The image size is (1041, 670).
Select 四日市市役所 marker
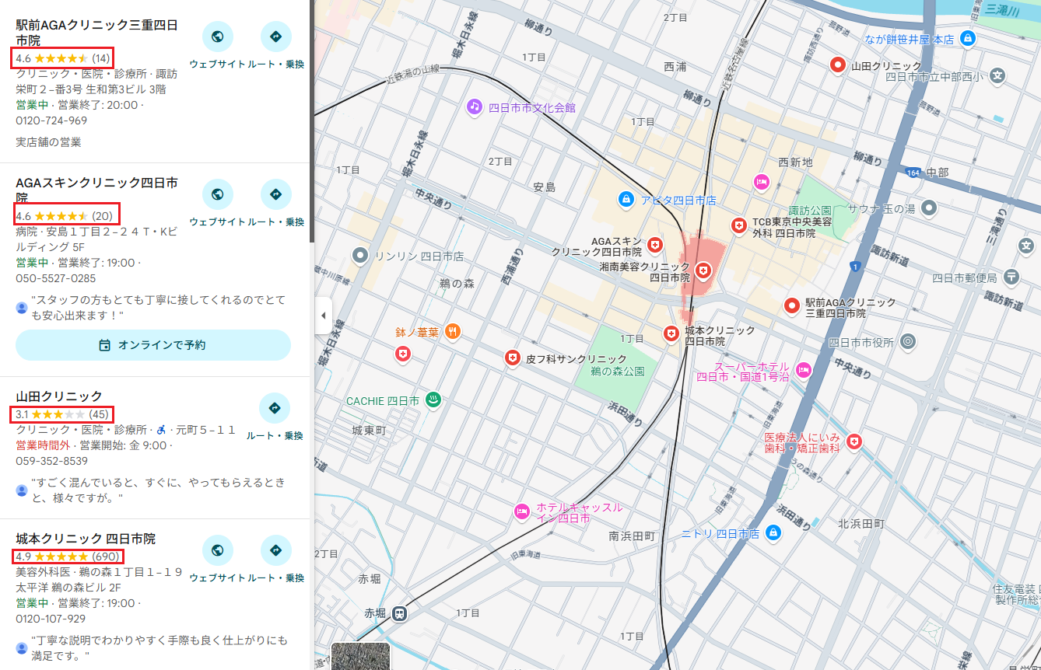(x=907, y=341)
